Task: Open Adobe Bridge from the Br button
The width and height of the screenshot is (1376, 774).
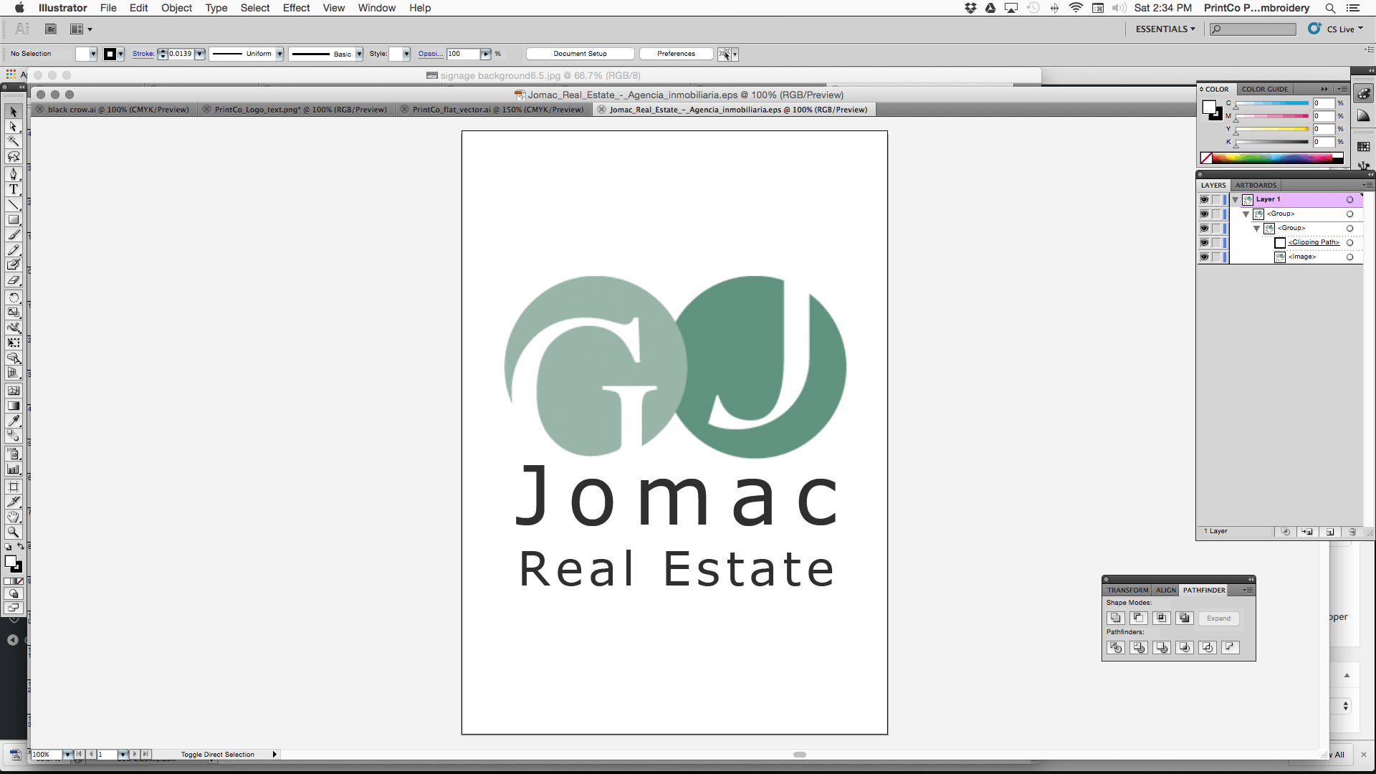Action: [51, 29]
